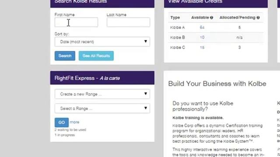Click the Kolbe C allocated value 3
280x157 pixels.
click(239, 48)
